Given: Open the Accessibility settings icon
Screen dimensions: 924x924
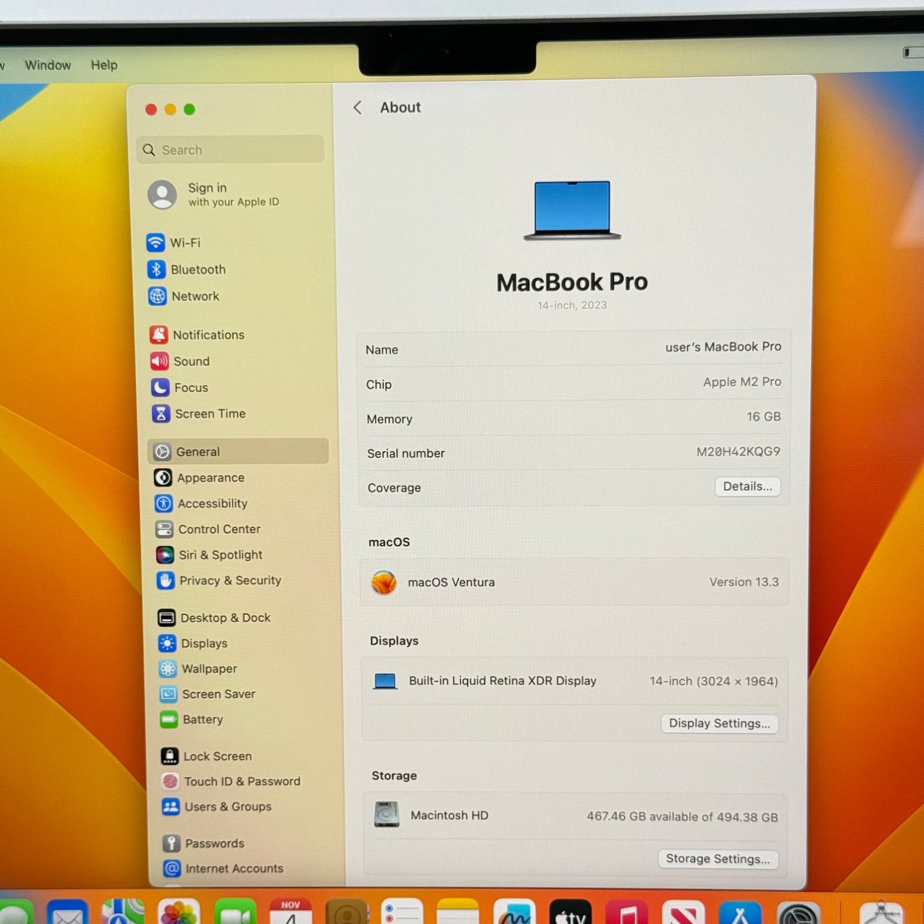Looking at the screenshot, I should coord(164,503).
